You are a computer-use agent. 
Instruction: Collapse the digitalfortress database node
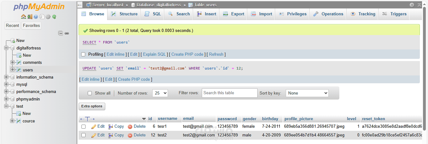(x=6, y=48)
